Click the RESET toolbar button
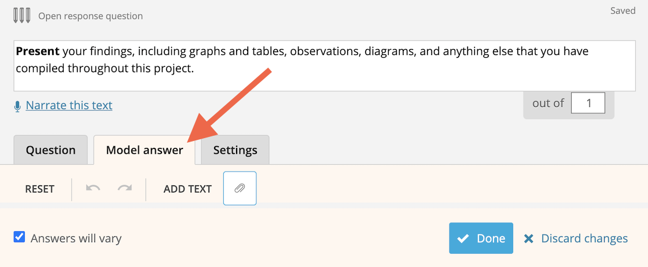The height and width of the screenshot is (267, 648). [x=40, y=189]
